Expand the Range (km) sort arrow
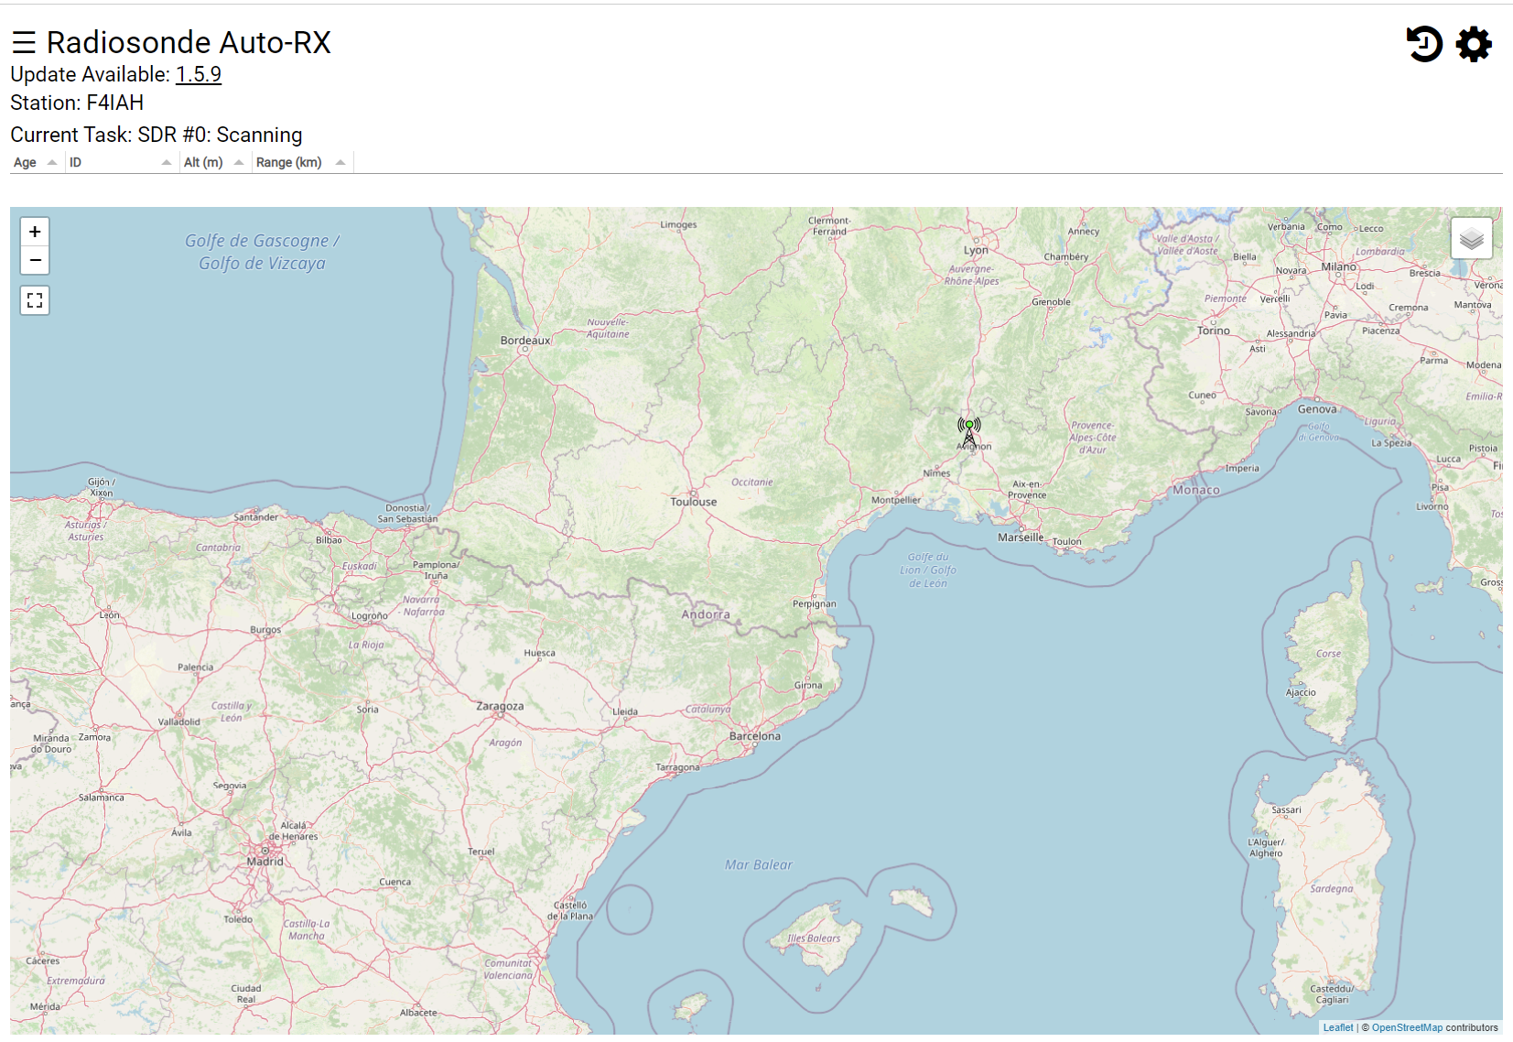 (340, 161)
